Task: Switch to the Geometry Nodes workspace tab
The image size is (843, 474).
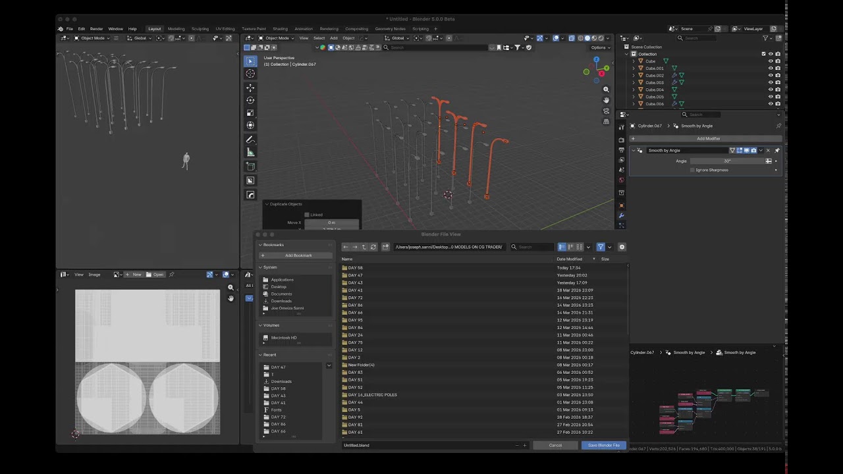Action: point(390,29)
